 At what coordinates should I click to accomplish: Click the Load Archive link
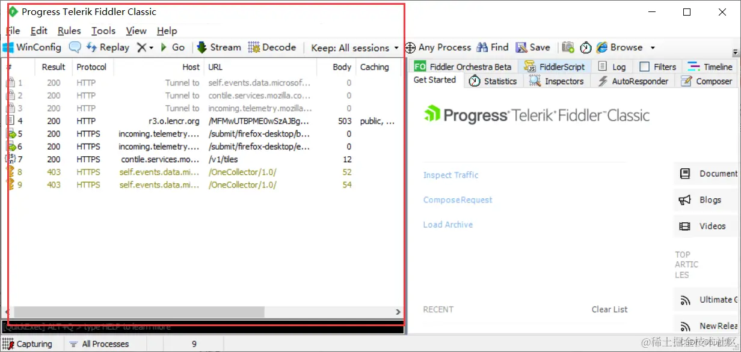pyautogui.click(x=447, y=225)
